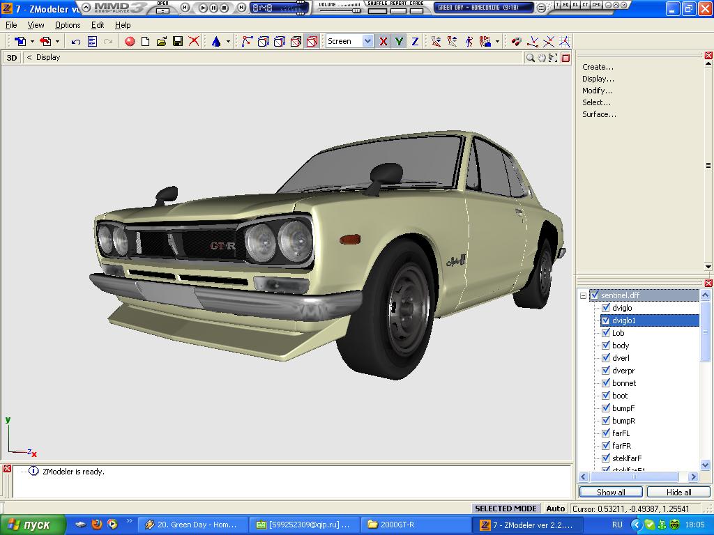Screen dimensions: 714x535
Task: Open the 3D viewport type menu
Action: point(12,58)
